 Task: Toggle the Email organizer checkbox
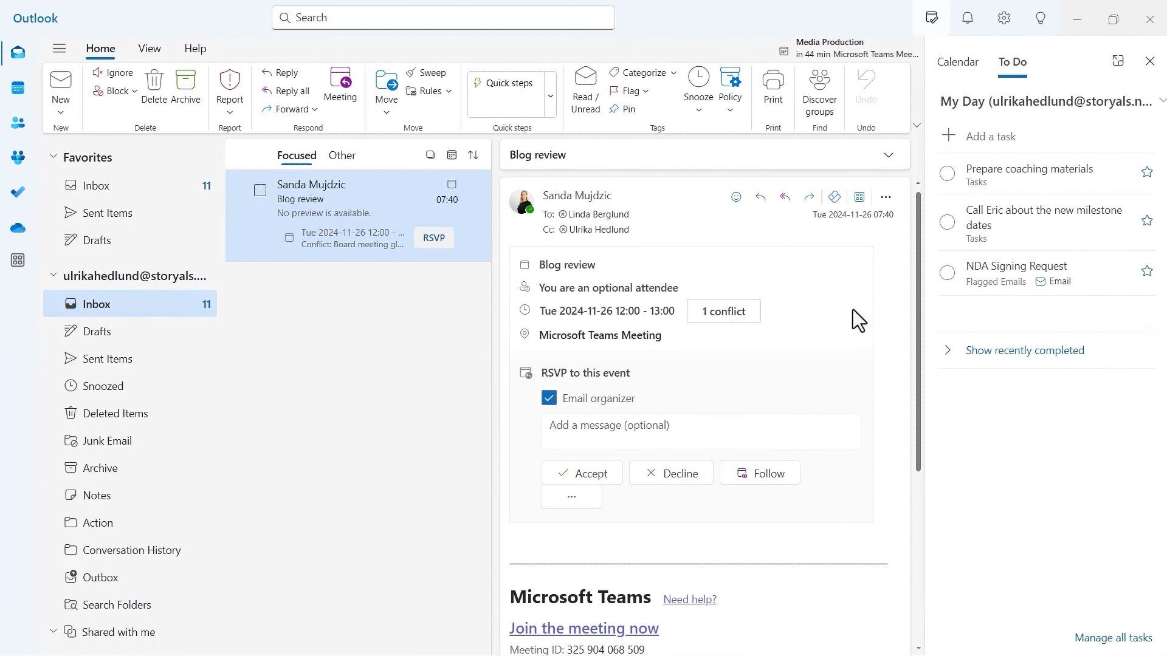(550, 398)
